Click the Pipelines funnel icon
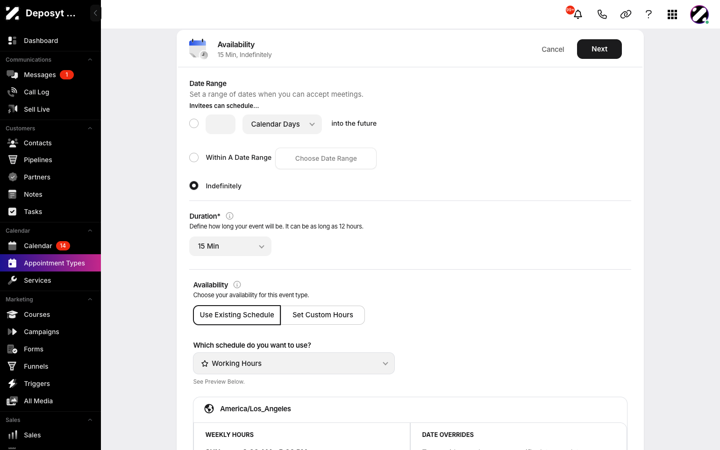 tap(13, 160)
